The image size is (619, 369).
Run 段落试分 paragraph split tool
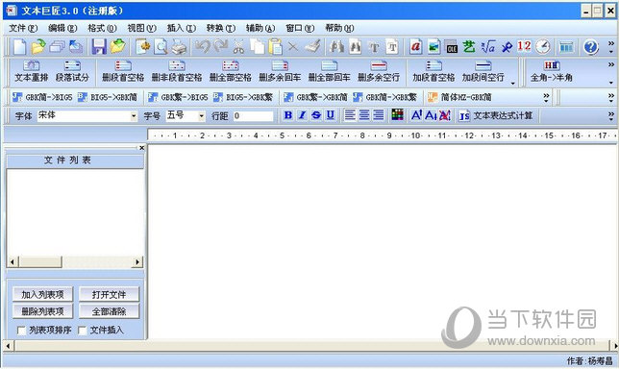pos(72,71)
